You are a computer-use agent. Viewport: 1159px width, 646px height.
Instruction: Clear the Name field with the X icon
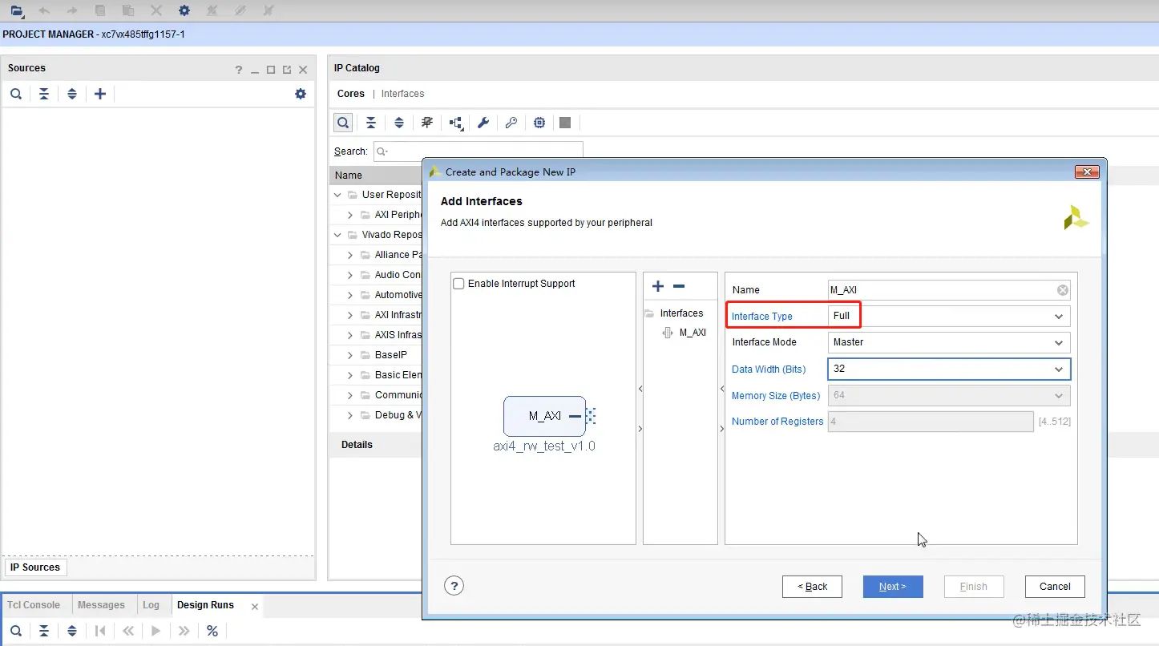1062,290
